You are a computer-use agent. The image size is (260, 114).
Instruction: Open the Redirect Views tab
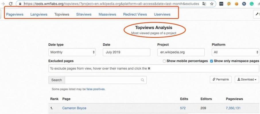tap(135, 14)
